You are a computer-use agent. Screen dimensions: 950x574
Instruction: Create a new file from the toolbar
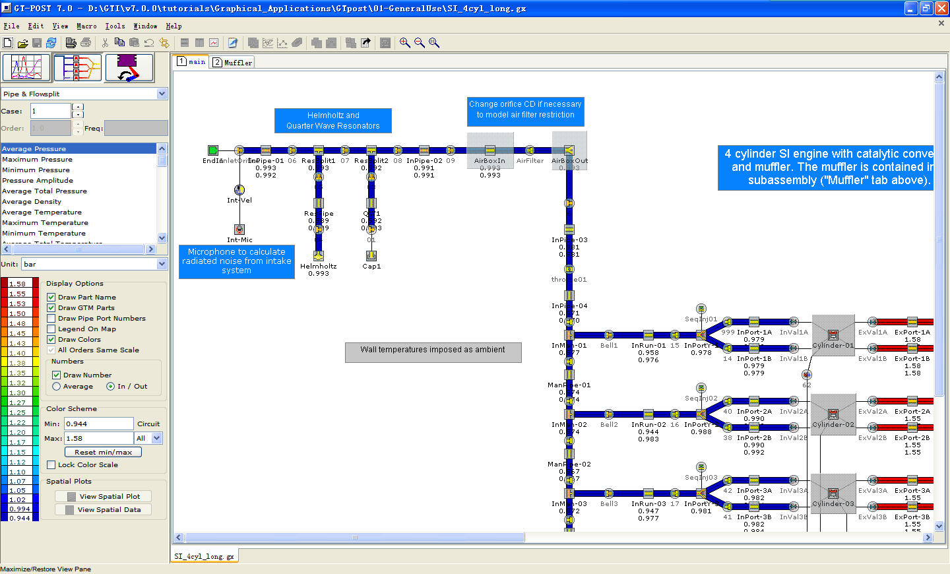tap(8, 43)
